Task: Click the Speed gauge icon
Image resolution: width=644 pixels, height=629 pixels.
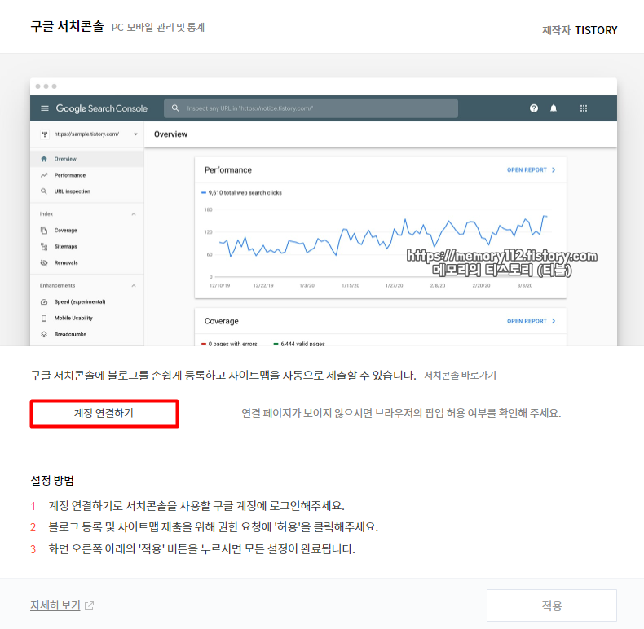Action: tap(44, 301)
